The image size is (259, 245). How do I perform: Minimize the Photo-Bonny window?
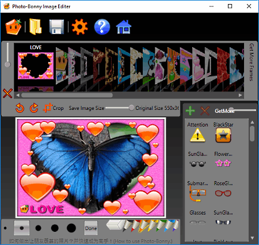[x=211, y=6]
